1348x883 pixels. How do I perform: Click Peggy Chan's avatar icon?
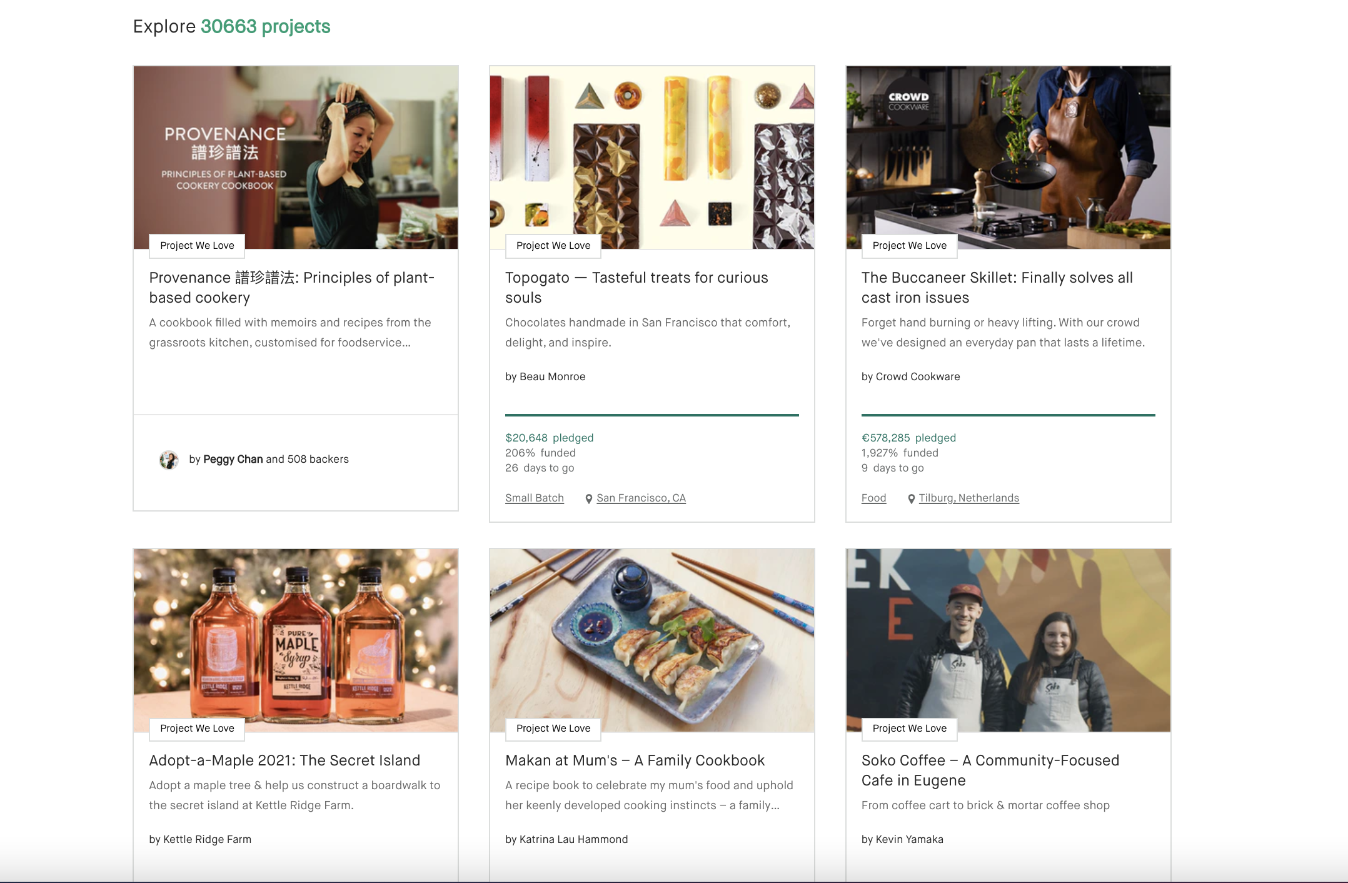[169, 460]
